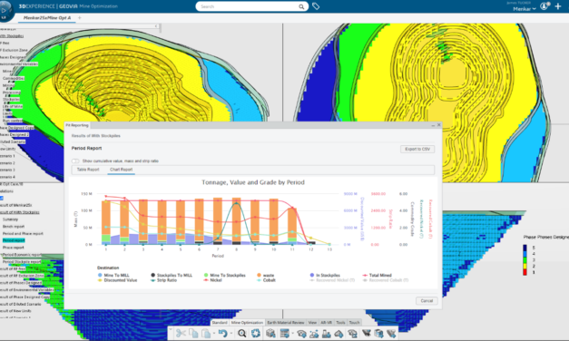This screenshot has height=341, width=569.
Task: Click the first pit shell arrow icon
Action: [301, 333]
